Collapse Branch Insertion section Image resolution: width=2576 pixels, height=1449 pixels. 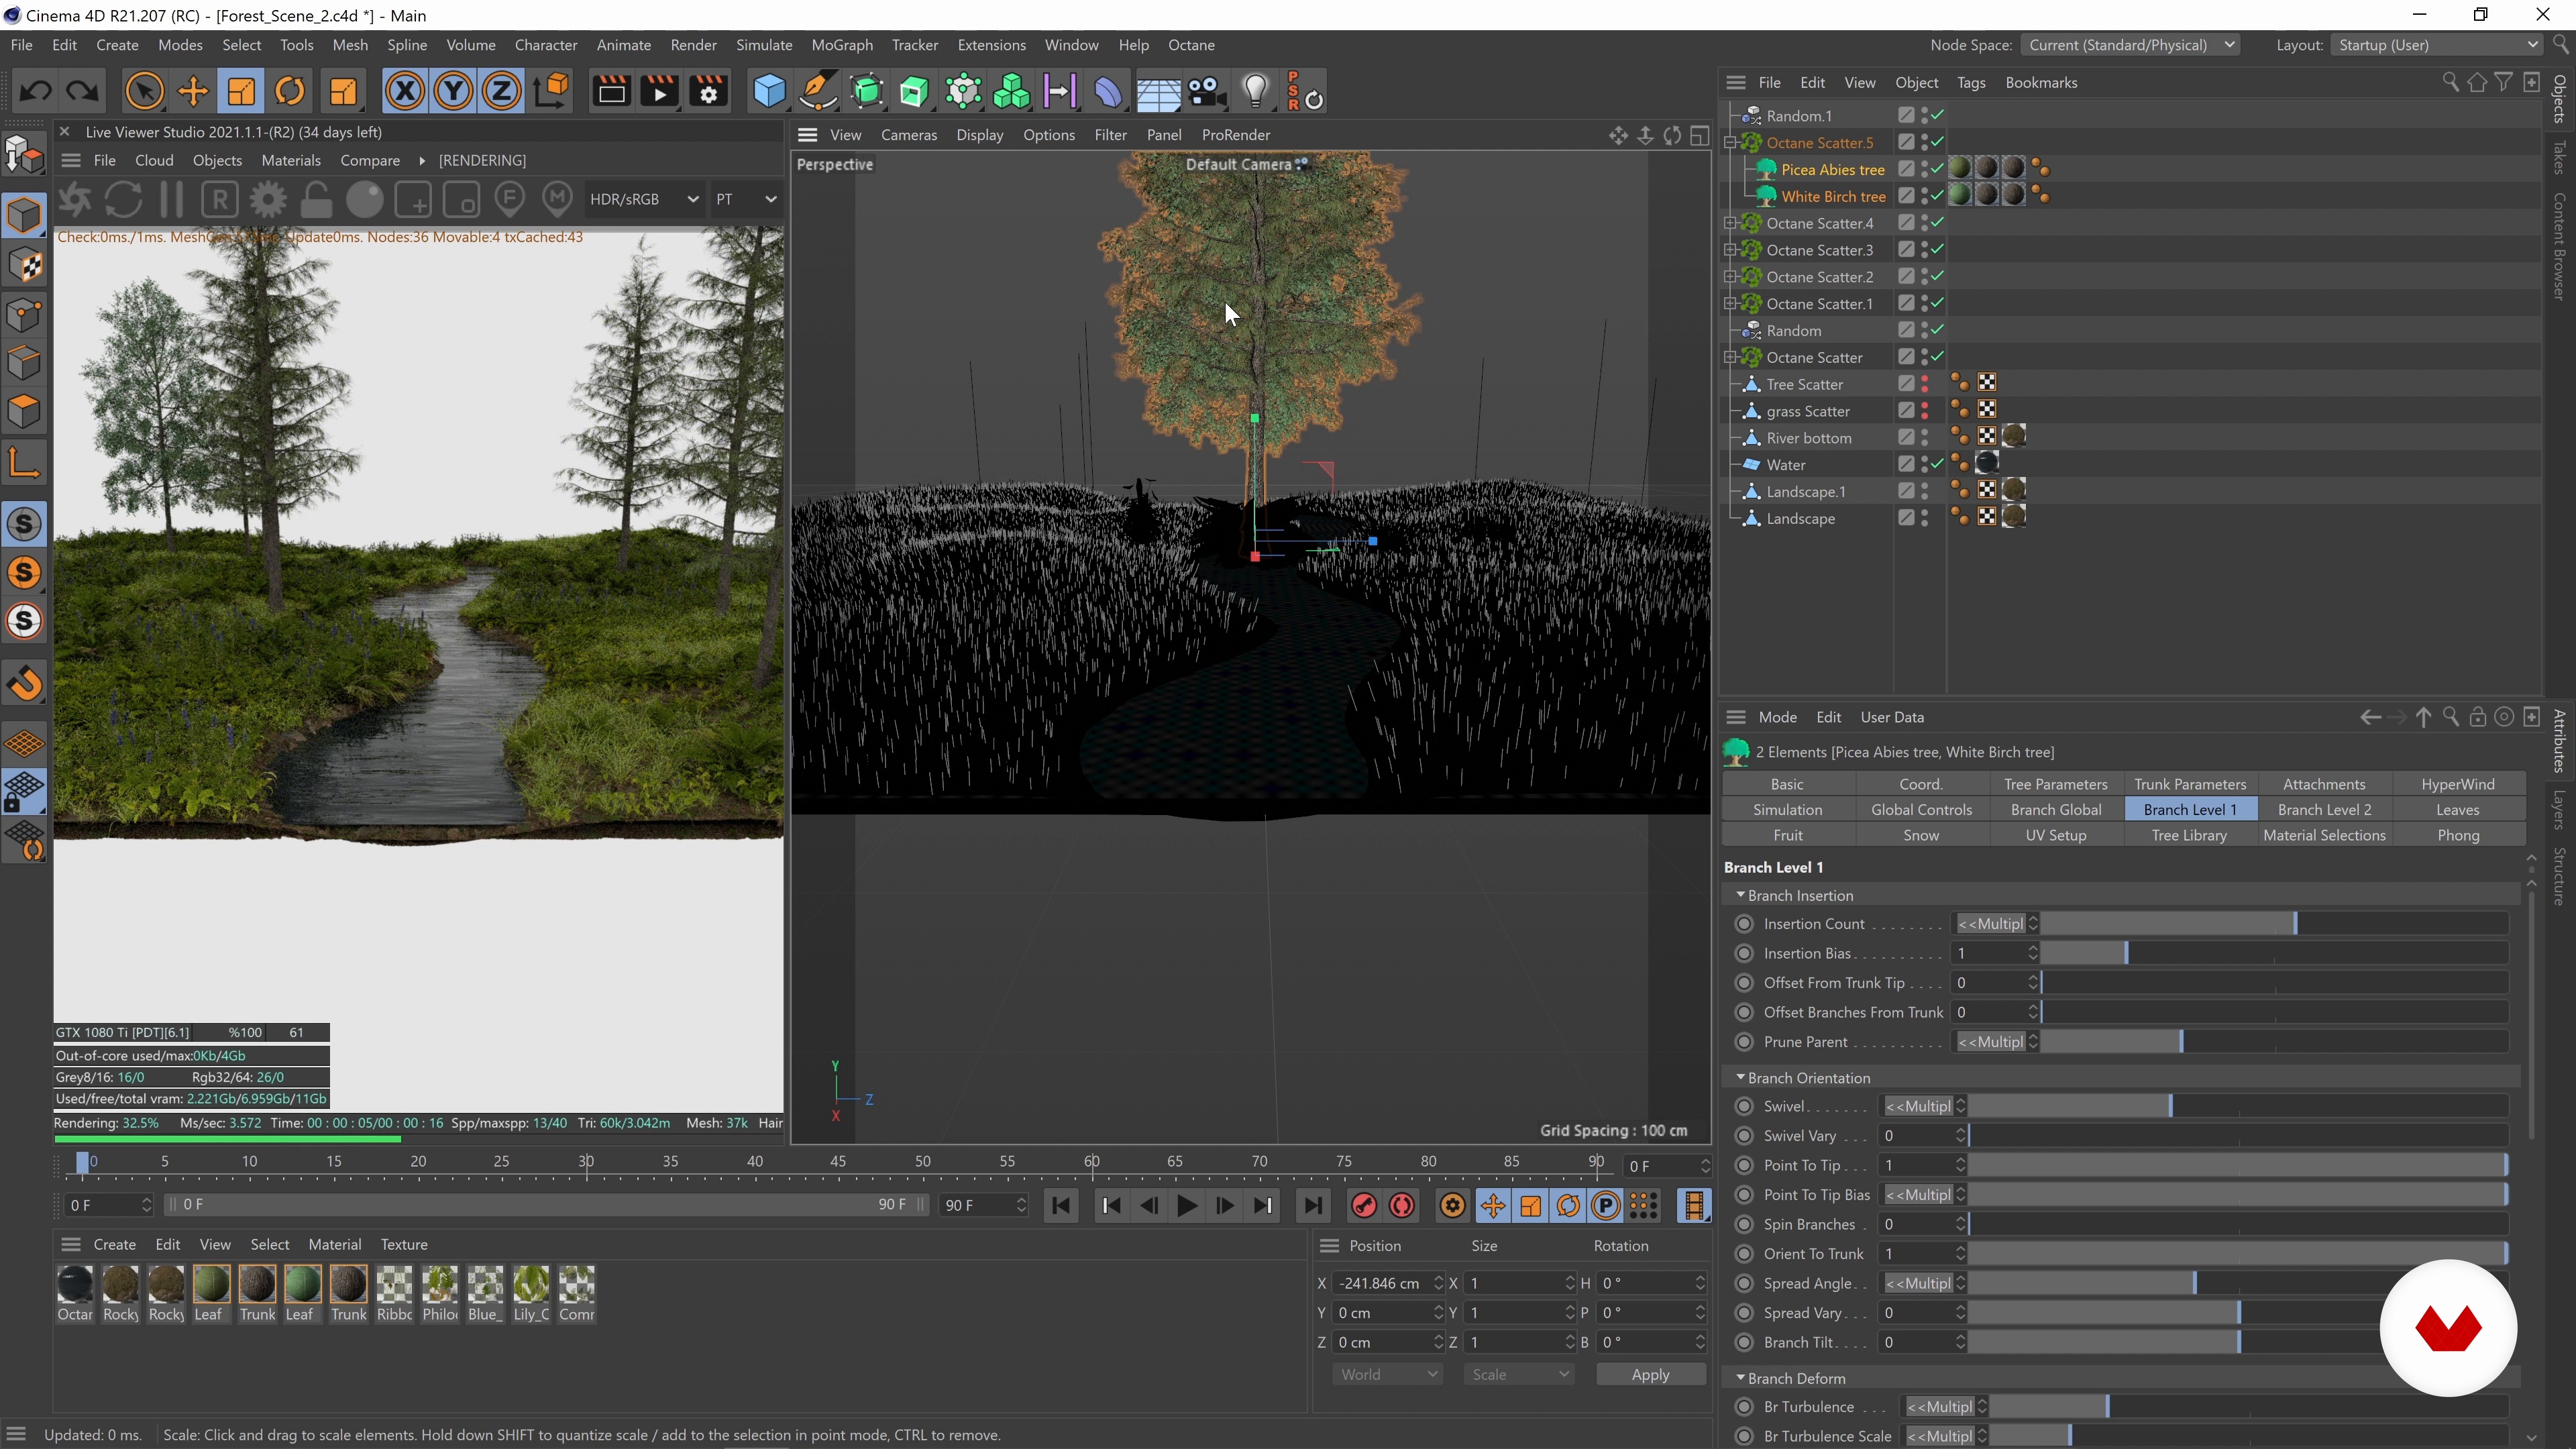pyautogui.click(x=1740, y=895)
